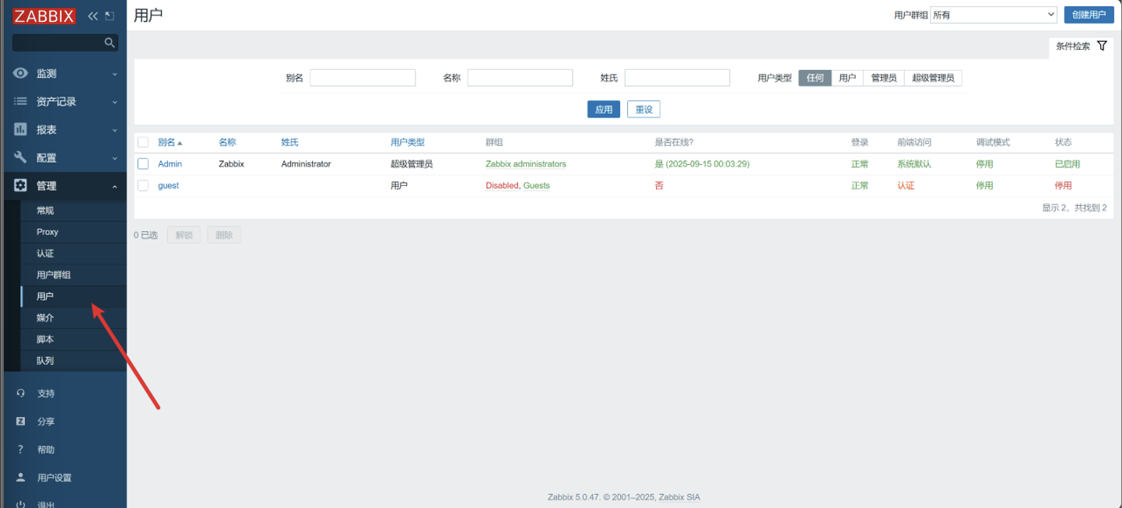Click sort arrow beside 别名 column
The image size is (1122, 508).
pos(180,143)
